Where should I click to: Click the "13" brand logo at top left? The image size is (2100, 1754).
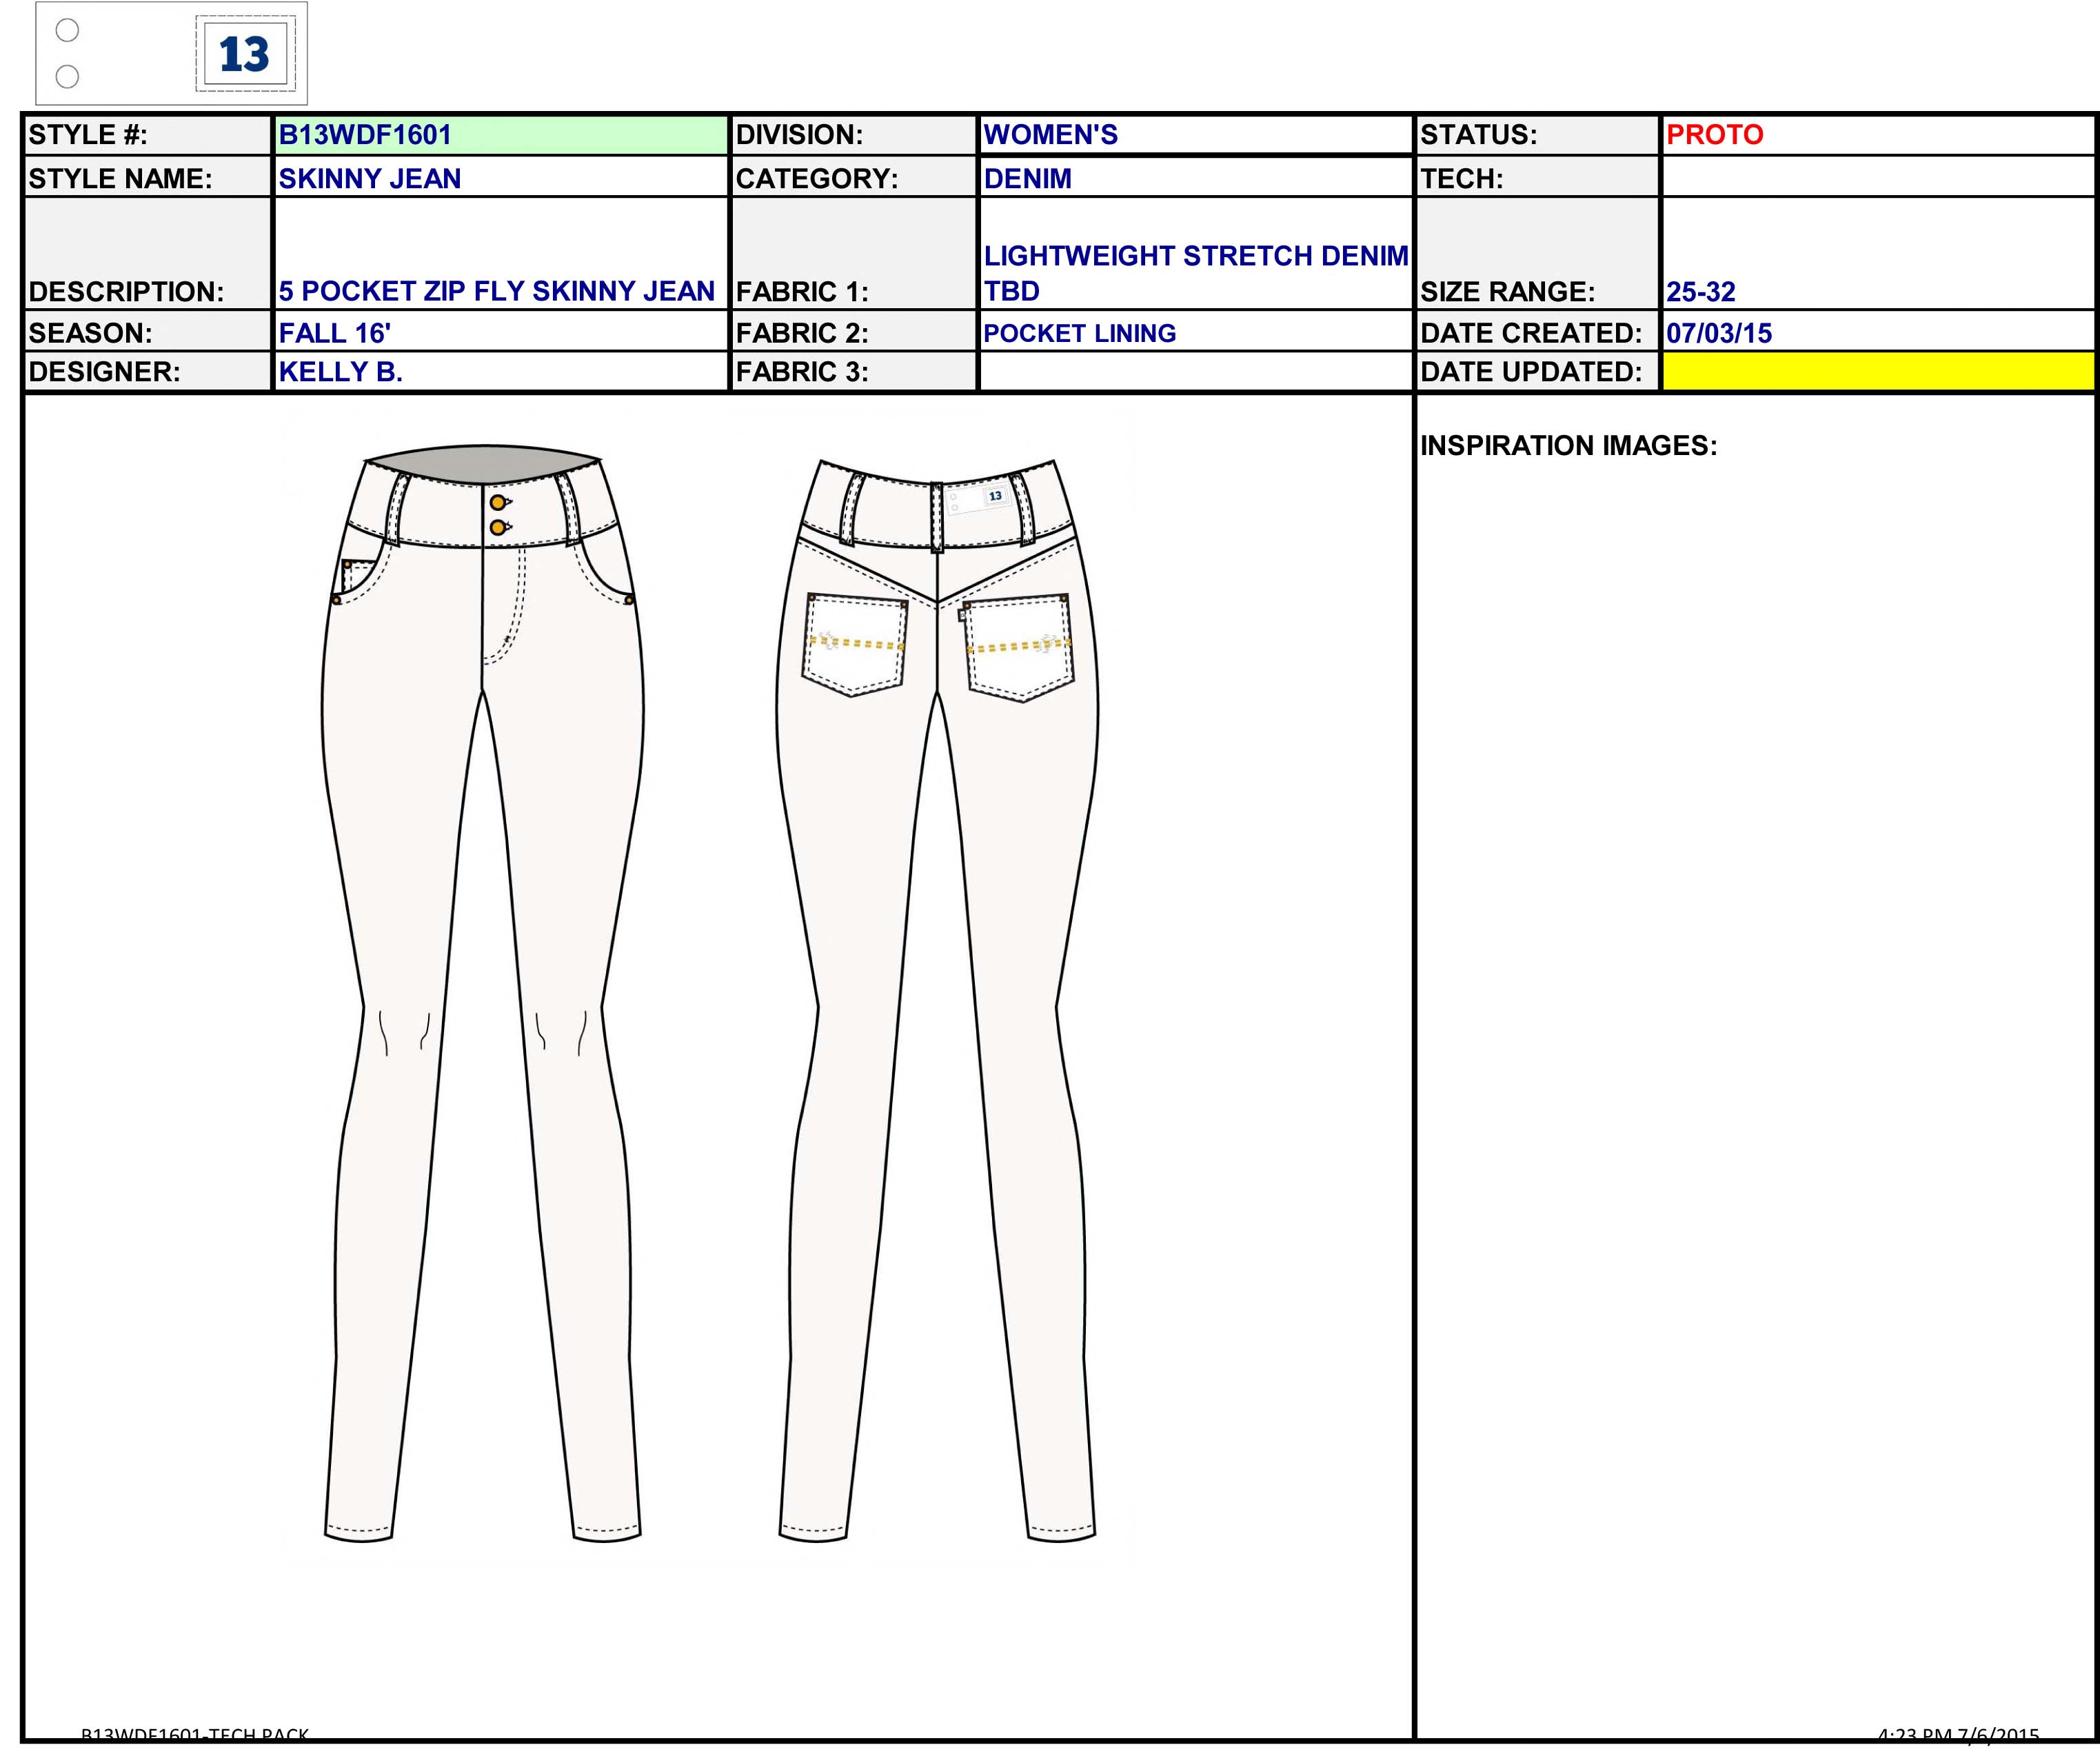pyautogui.click(x=245, y=55)
